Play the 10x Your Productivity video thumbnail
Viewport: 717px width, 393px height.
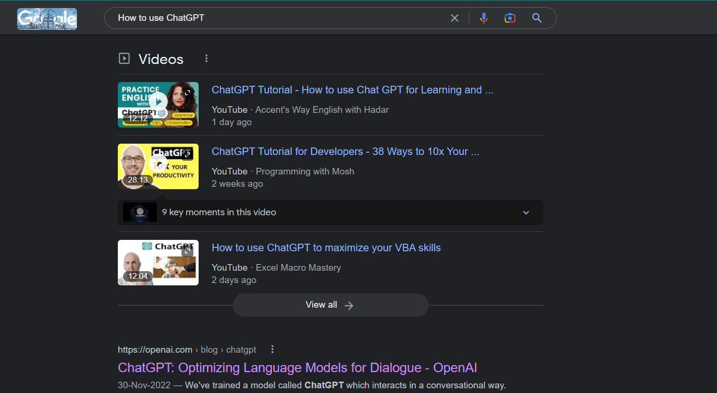(158, 166)
